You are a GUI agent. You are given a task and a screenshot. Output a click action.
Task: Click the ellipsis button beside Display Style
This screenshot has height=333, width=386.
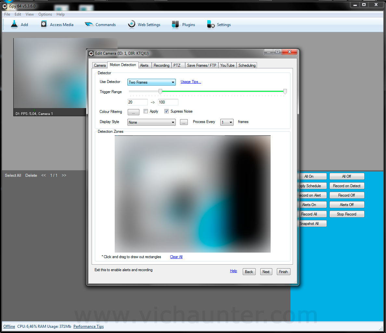(x=184, y=122)
